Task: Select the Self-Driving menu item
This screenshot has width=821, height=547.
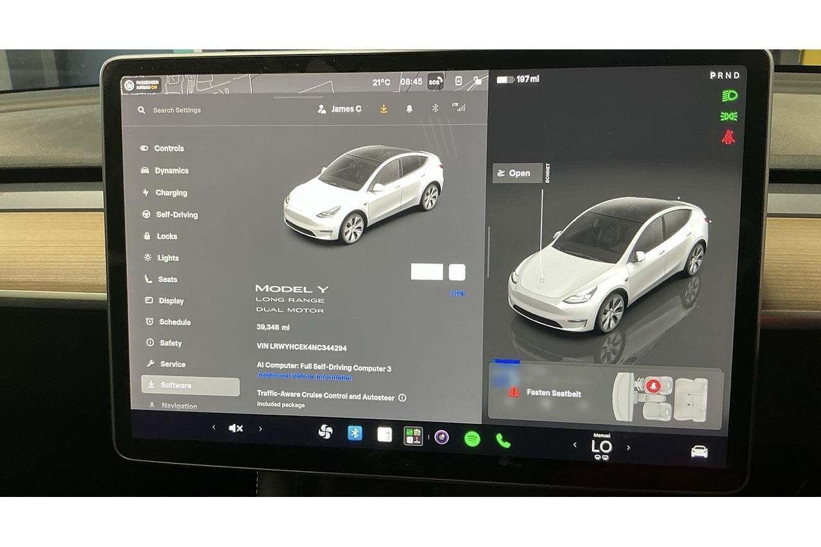Action: pyautogui.click(x=170, y=215)
